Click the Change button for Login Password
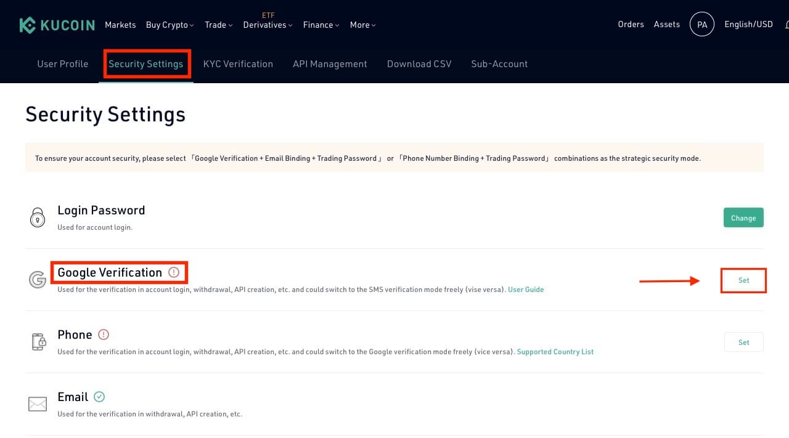Image resolution: width=789 pixels, height=438 pixels. pos(743,217)
